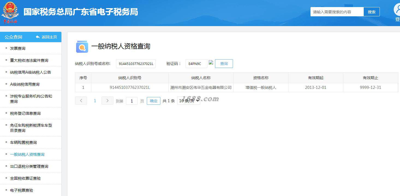This screenshot has width=400, height=196.
Task: Open 免征车购税新能源车车型目录查询 menu item
Action: (31, 128)
